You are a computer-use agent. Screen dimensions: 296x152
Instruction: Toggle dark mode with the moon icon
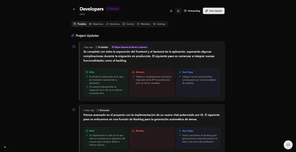[178, 11]
